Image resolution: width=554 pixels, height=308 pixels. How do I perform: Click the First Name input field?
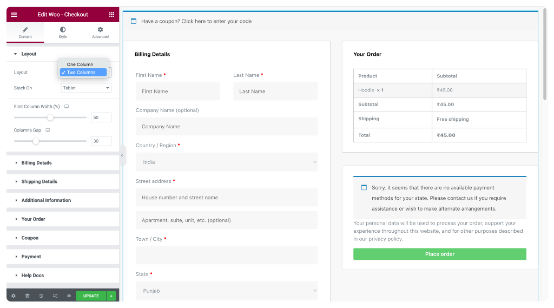[177, 91]
